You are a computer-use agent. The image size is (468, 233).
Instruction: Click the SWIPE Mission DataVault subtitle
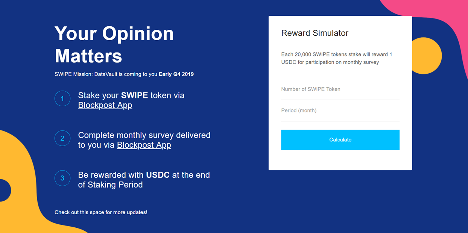pos(106,74)
